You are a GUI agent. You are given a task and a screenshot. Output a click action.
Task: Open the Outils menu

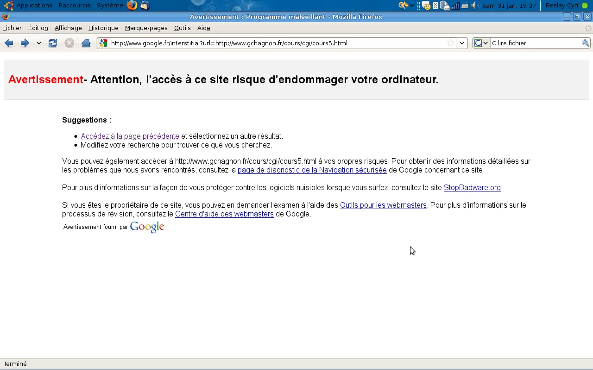pyautogui.click(x=182, y=28)
